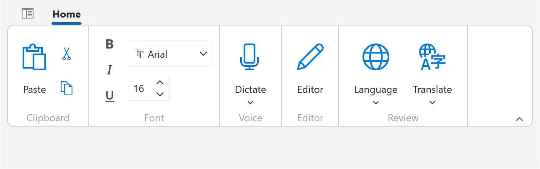Expand the Dictate options chevron

(x=250, y=102)
